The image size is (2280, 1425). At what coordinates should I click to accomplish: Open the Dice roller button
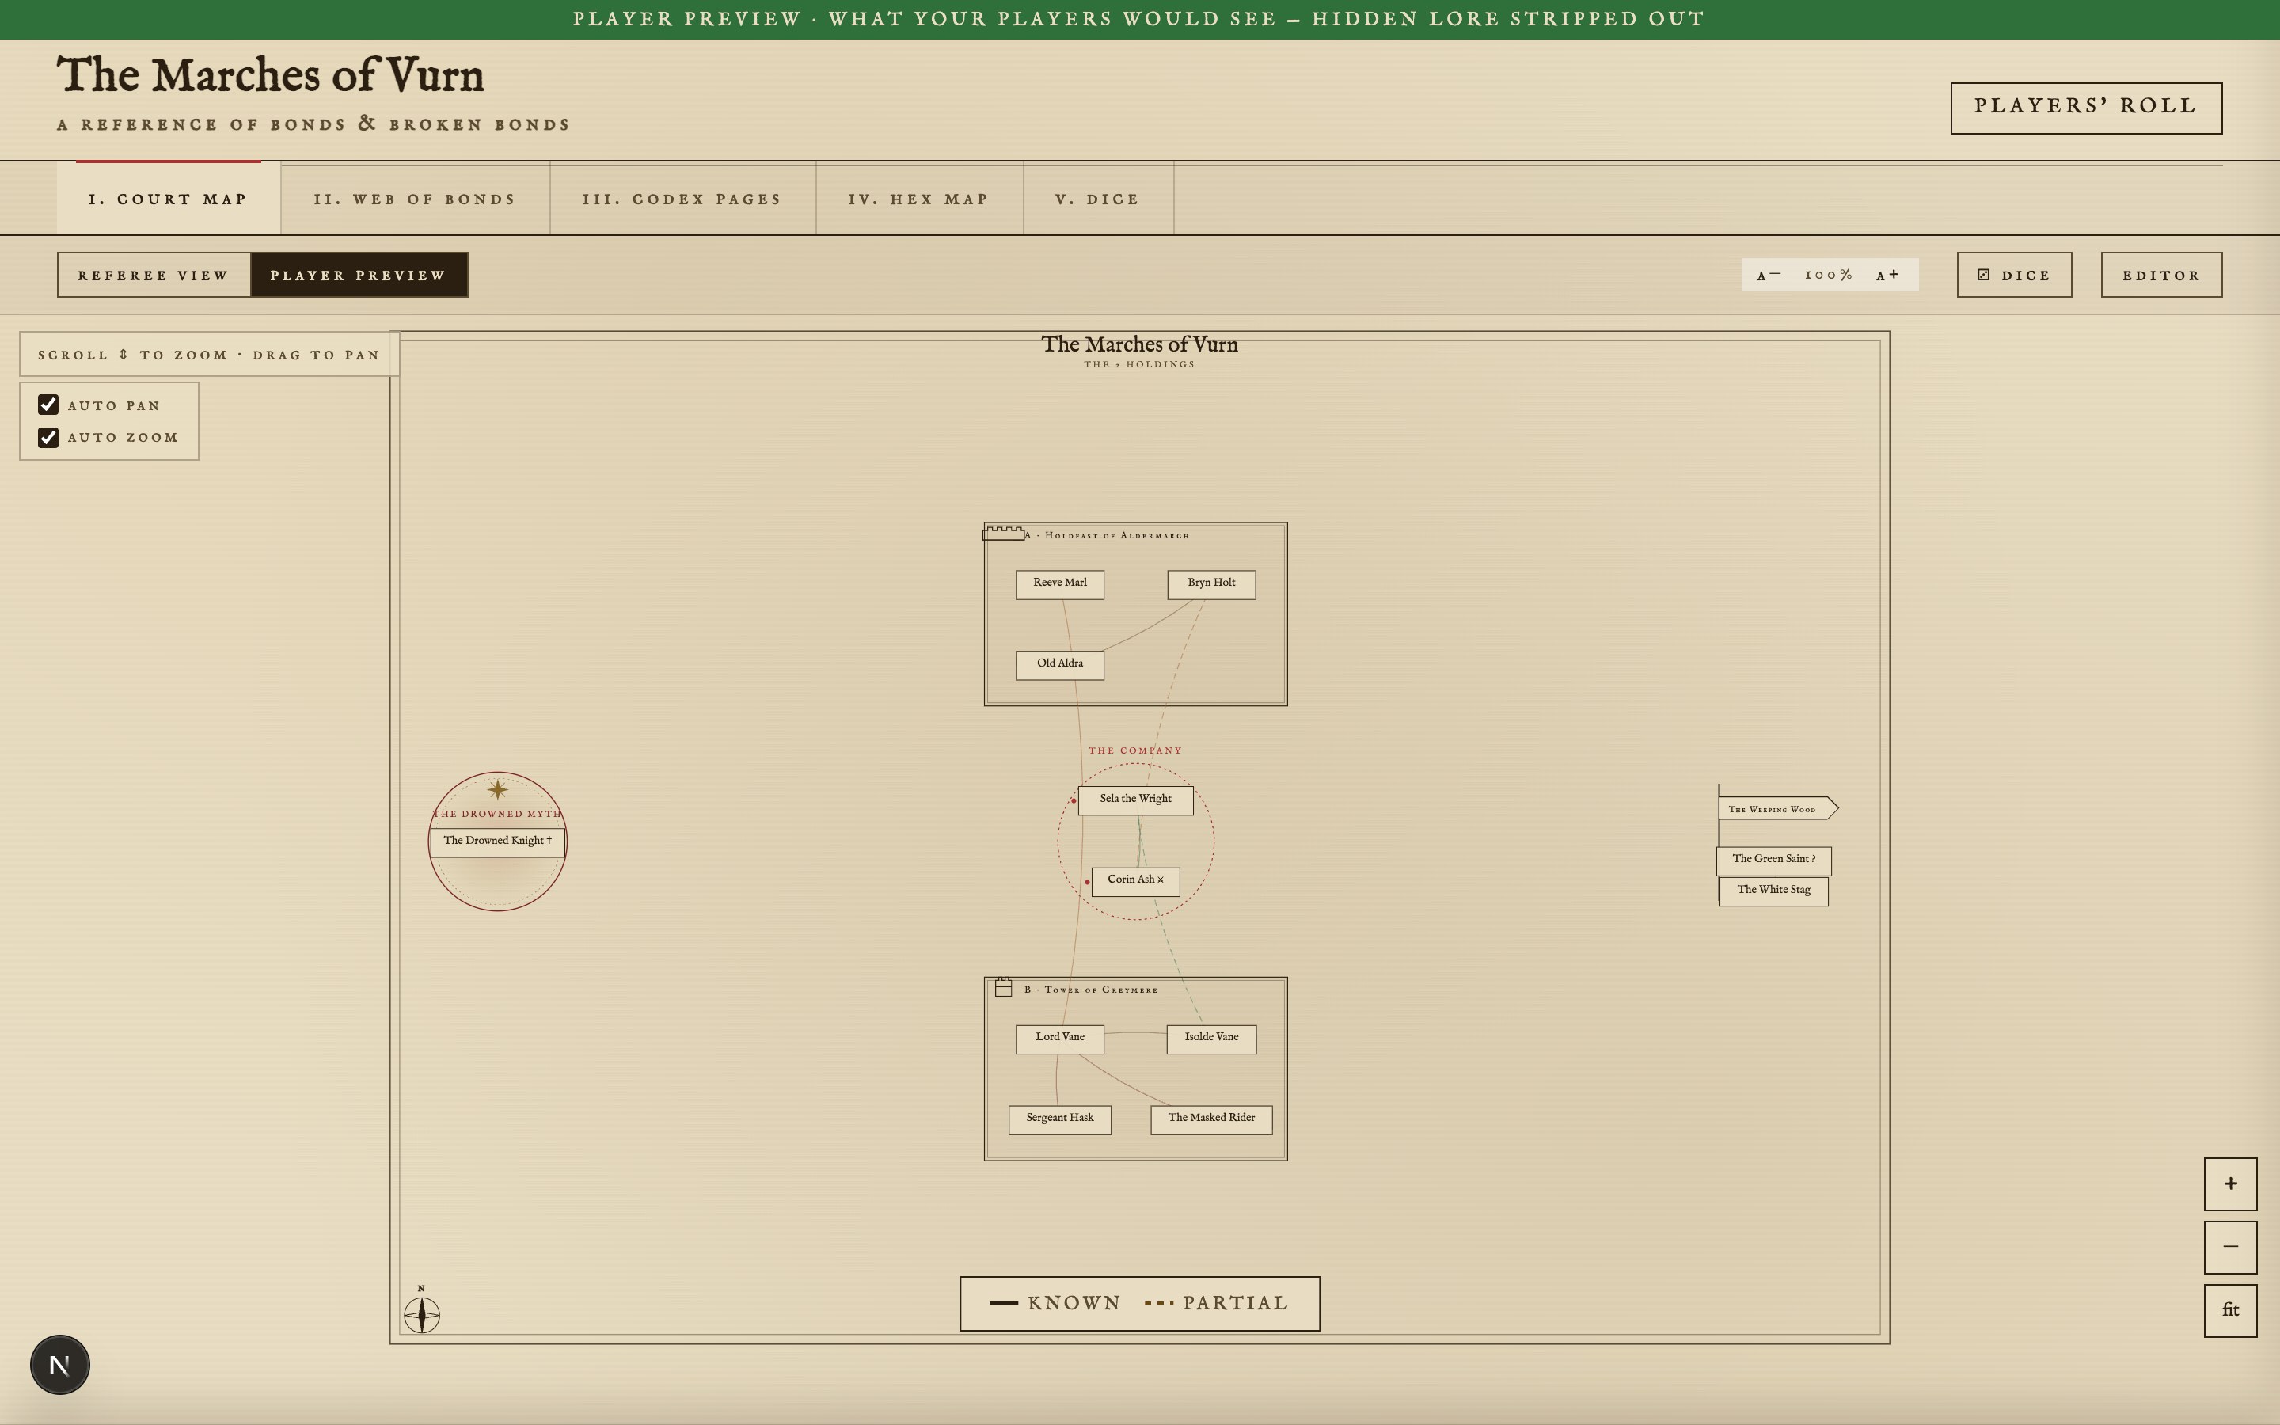(2014, 275)
